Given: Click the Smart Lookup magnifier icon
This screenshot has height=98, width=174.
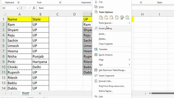Looking at the screenshot, I should pyautogui.click(x=96, y=28).
